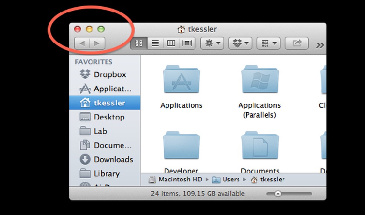
Task: Go forward with the right arrow button
Action: coord(97,43)
